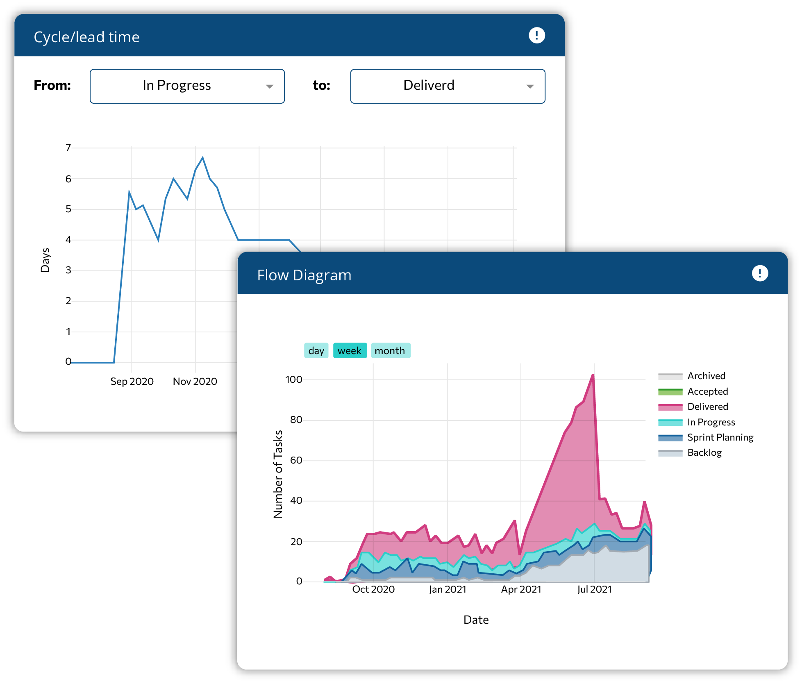Viewport: 802px width, 684px height.
Task: Click the 'Apr 2021' axis label
Action: pyautogui.click(x=521, y=589)
